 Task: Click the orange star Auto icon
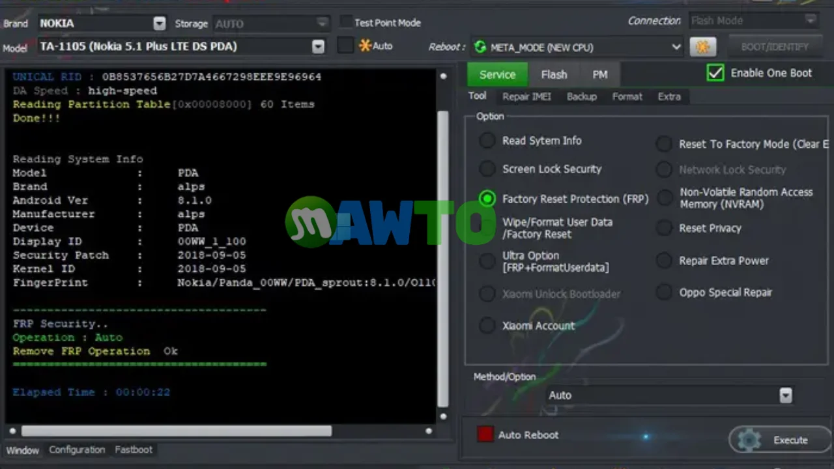tap(365, 46)
